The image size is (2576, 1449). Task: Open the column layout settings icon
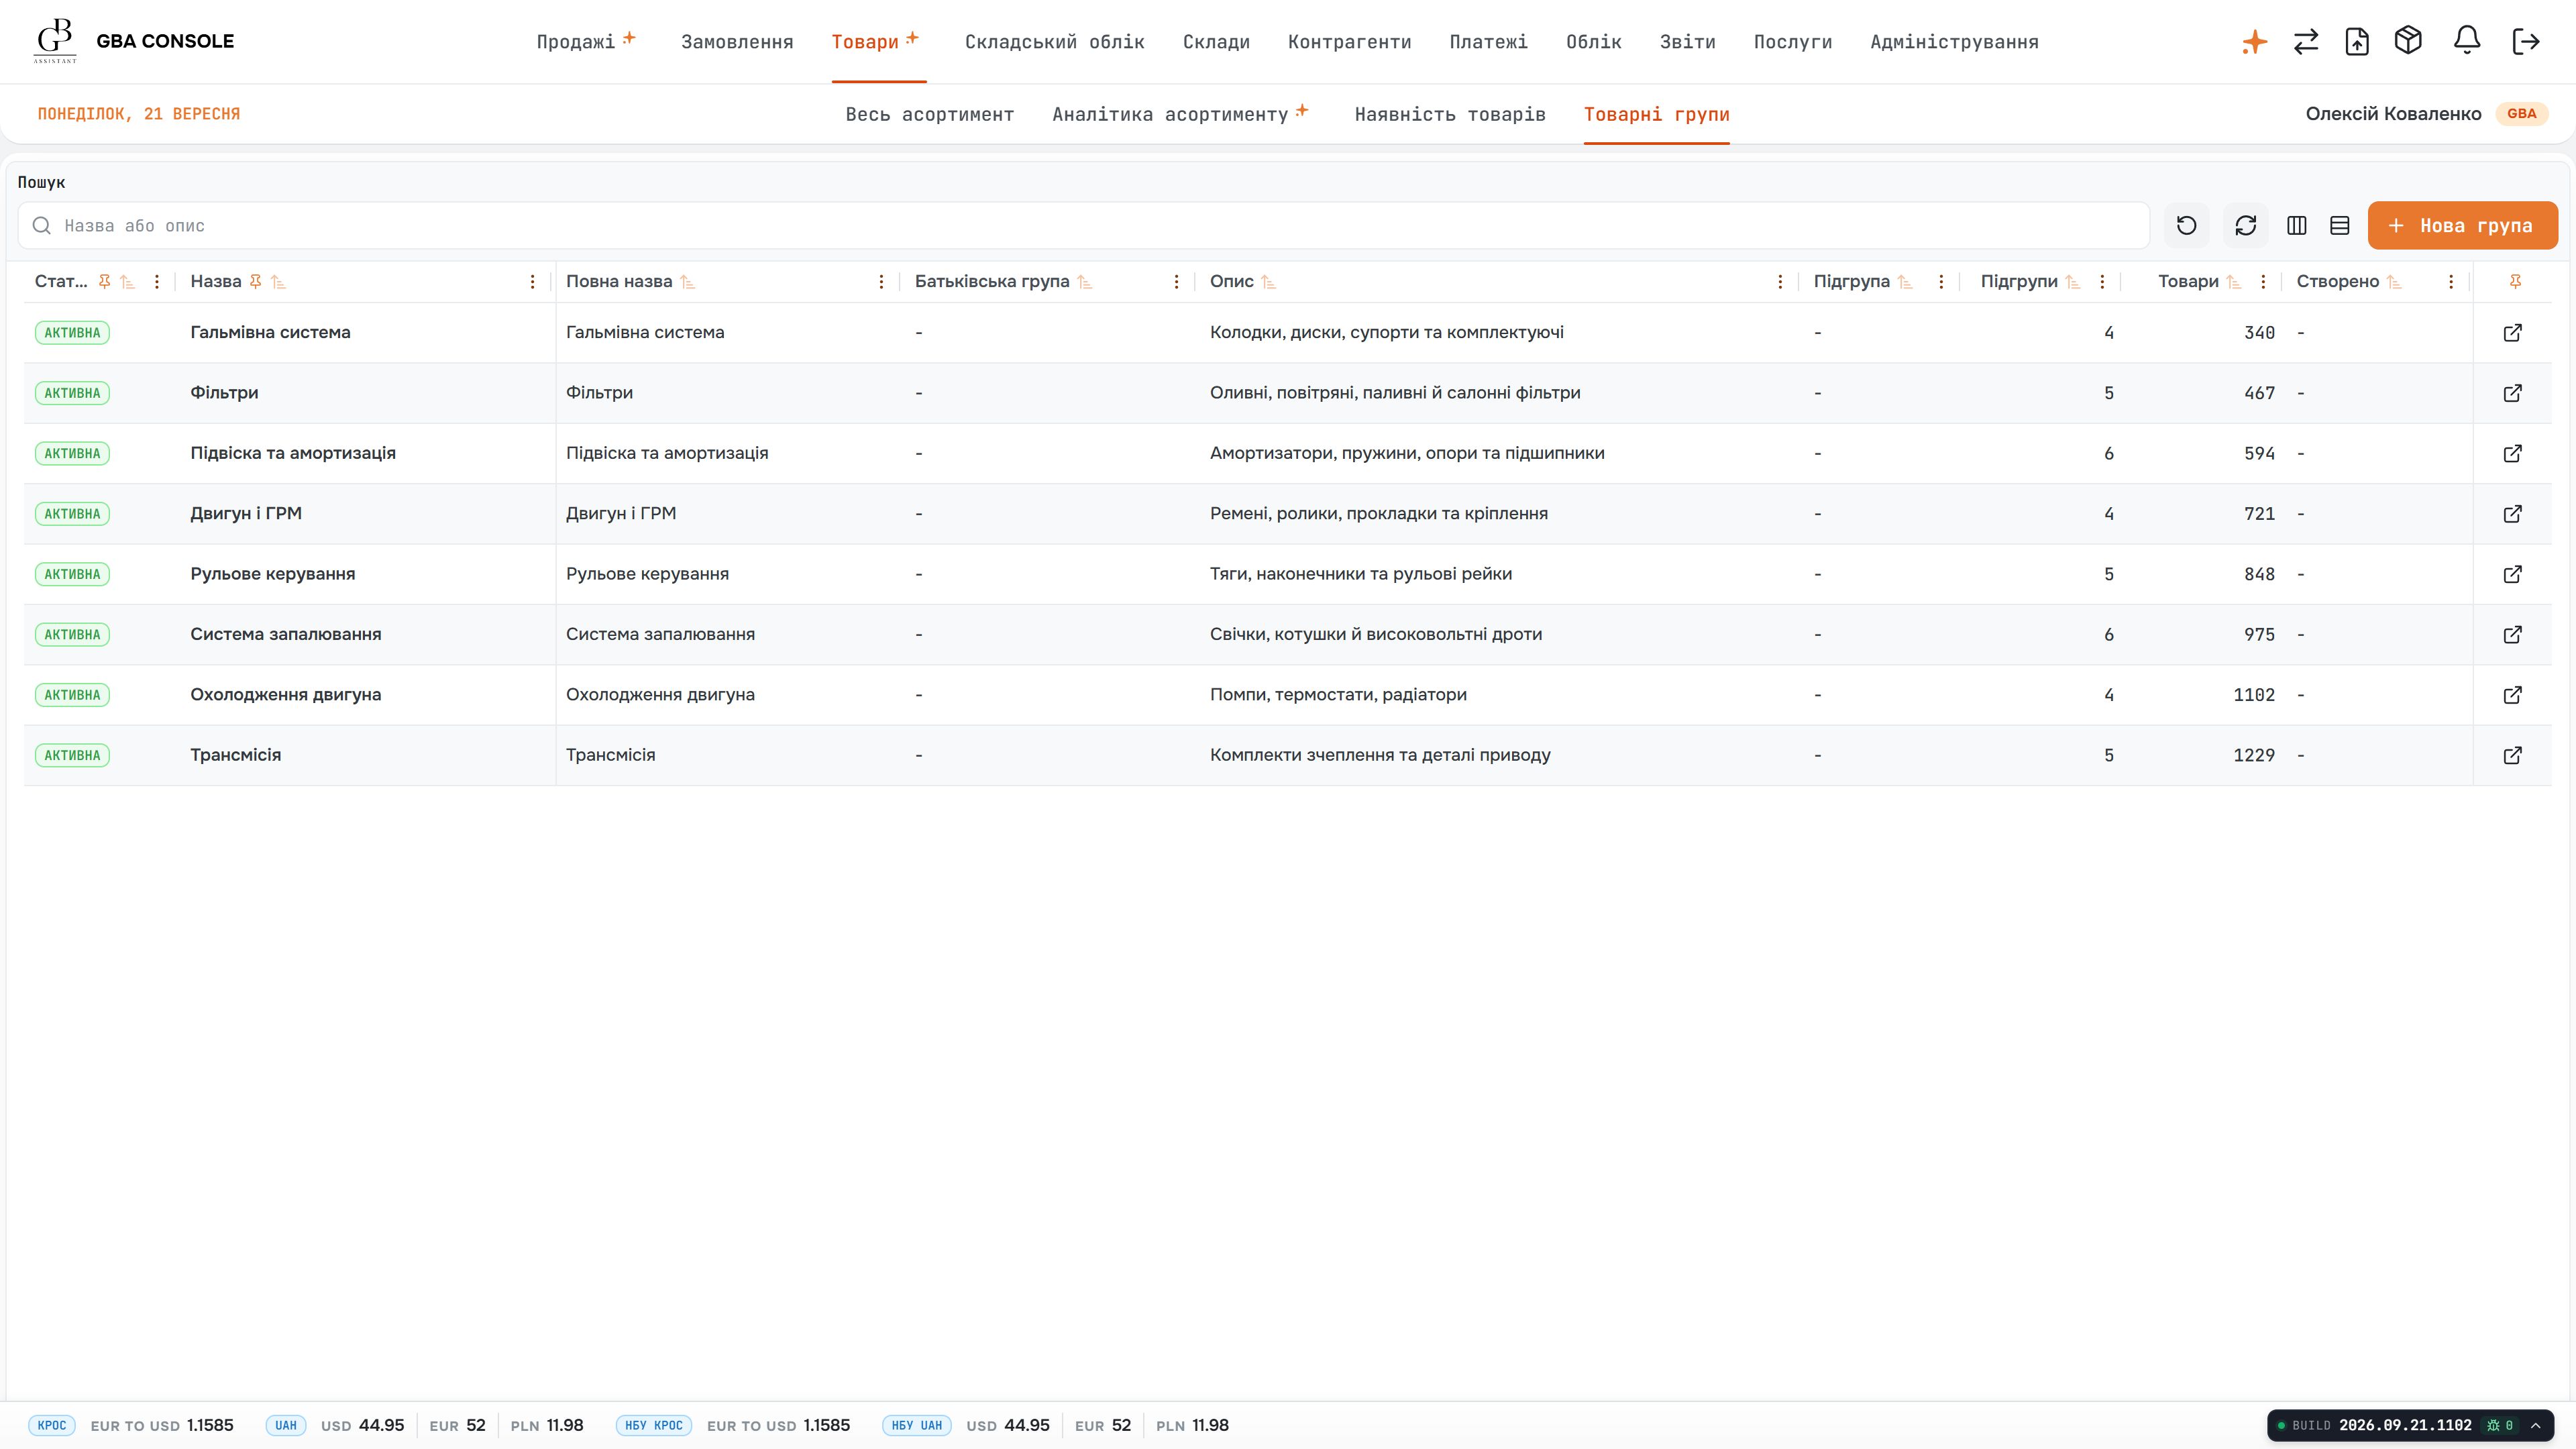coord(2297,226)
